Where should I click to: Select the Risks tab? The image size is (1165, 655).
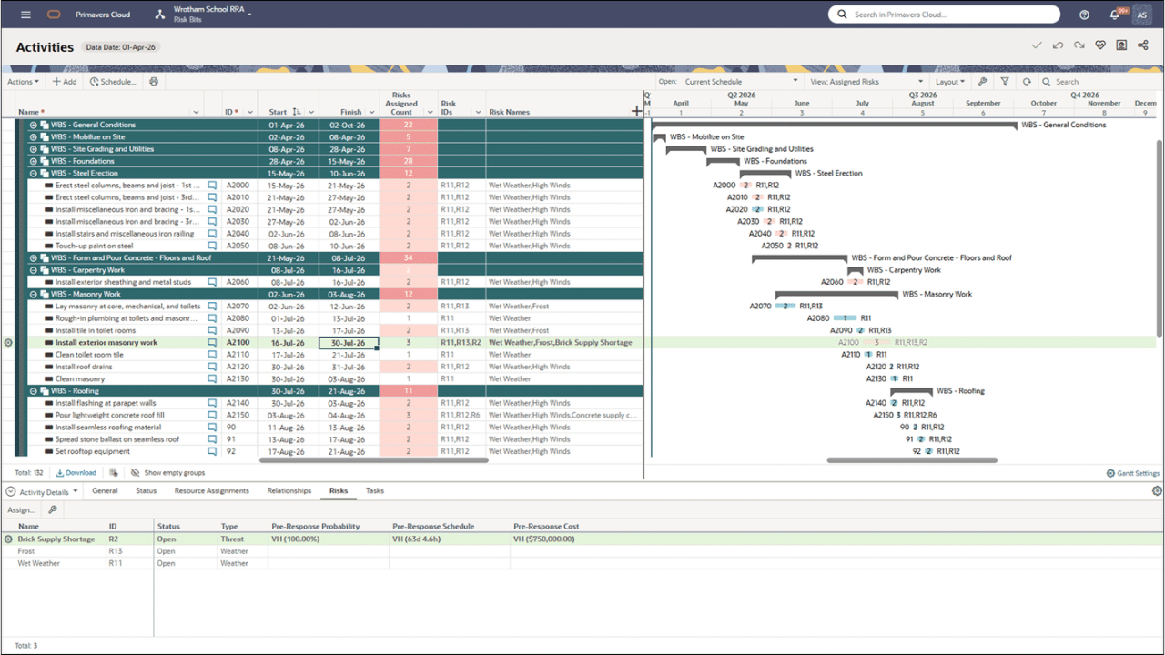pos(339,491)
